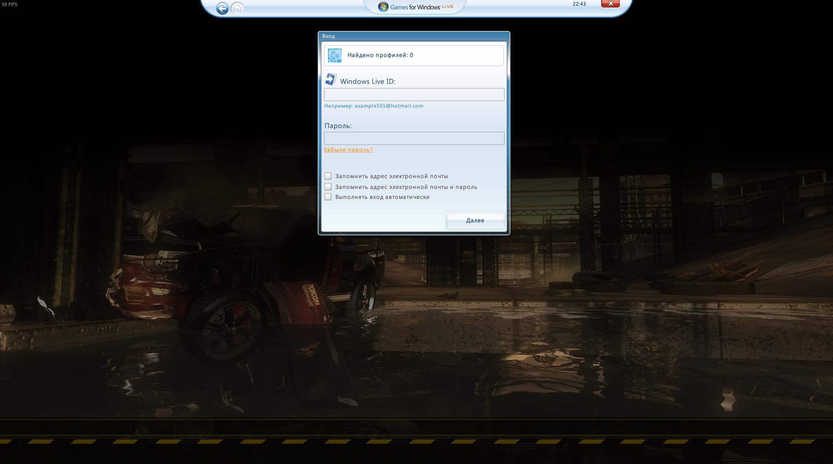
Task: Click the Games for Windows LIVE logo
Action: point(416,7)
